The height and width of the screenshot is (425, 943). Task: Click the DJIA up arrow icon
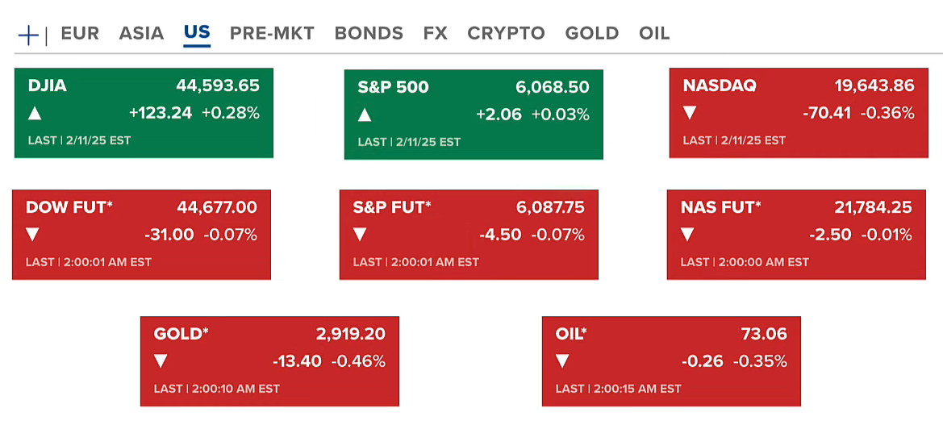click(x=35, y=113)
